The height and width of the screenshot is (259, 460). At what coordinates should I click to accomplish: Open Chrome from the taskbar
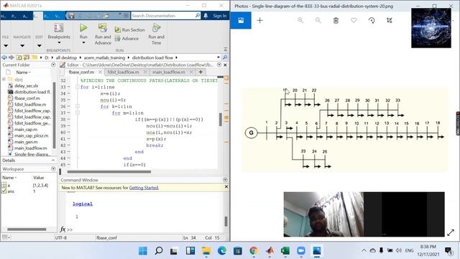(x=254, y=251)
